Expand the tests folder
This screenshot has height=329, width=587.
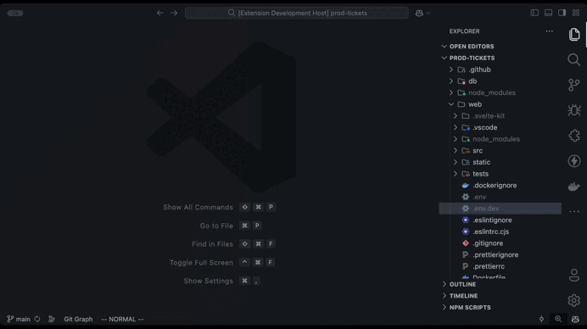click(x=456, y=174)
